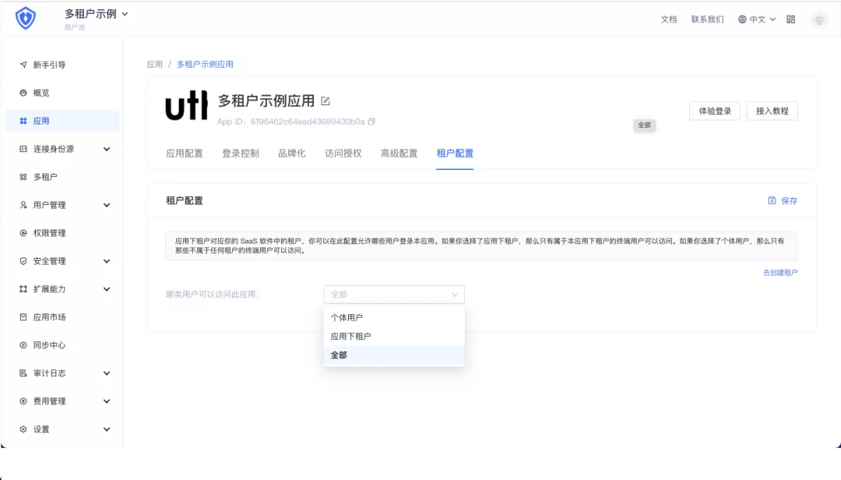841x480 pixels.
Task: Open the QR code grid icon in header
Action: pyautogui.click(x=791, y=19)
